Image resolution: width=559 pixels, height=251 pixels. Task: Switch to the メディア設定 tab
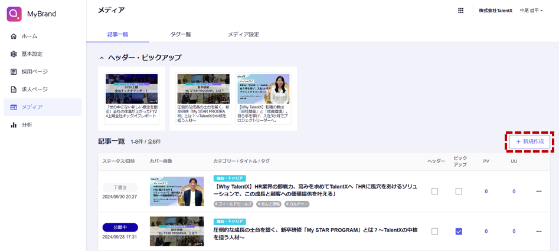coord(243,35)
